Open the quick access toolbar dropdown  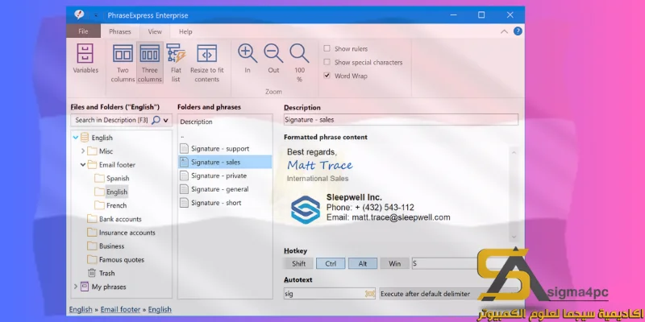pyautogui.click(x=95, y=15)
